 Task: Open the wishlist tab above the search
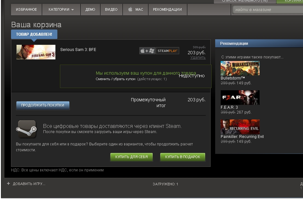pos(245,1)
